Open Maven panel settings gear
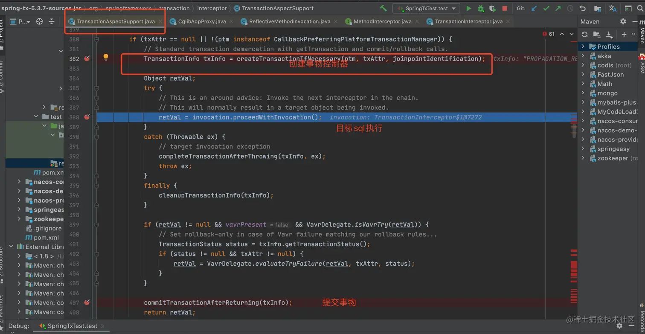 pos(623,21)
